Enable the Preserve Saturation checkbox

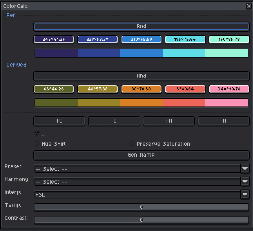(x=131, y=144)
